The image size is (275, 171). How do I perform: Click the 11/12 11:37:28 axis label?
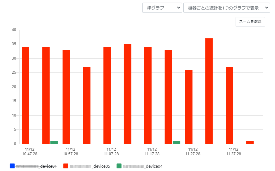pyautogui.click(x=234, y=151)
